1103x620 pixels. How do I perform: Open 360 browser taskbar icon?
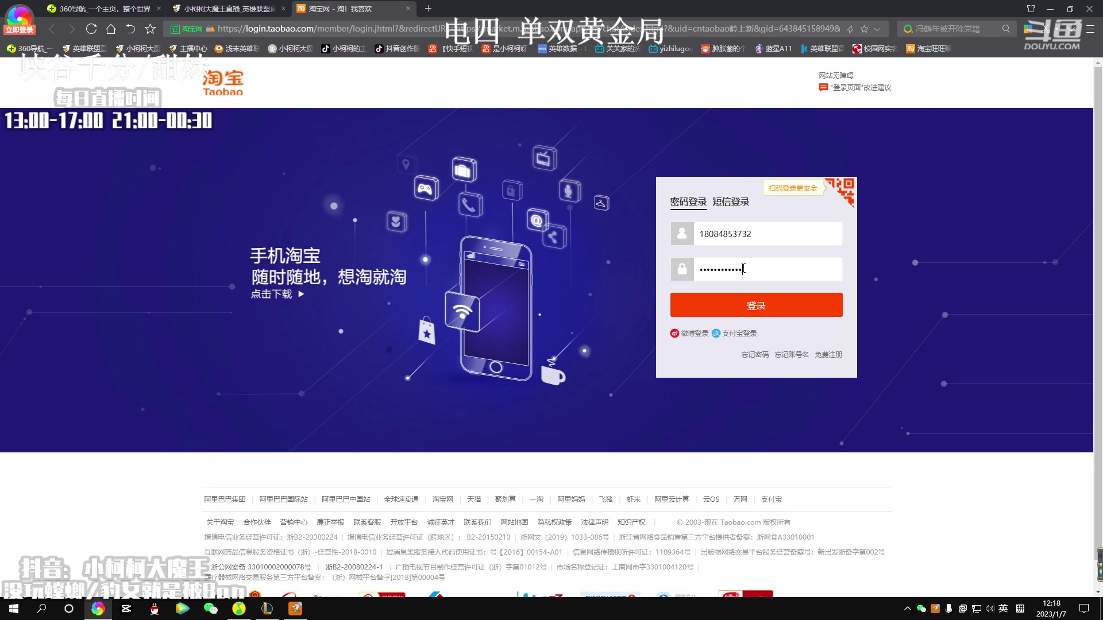pos(98,609)
